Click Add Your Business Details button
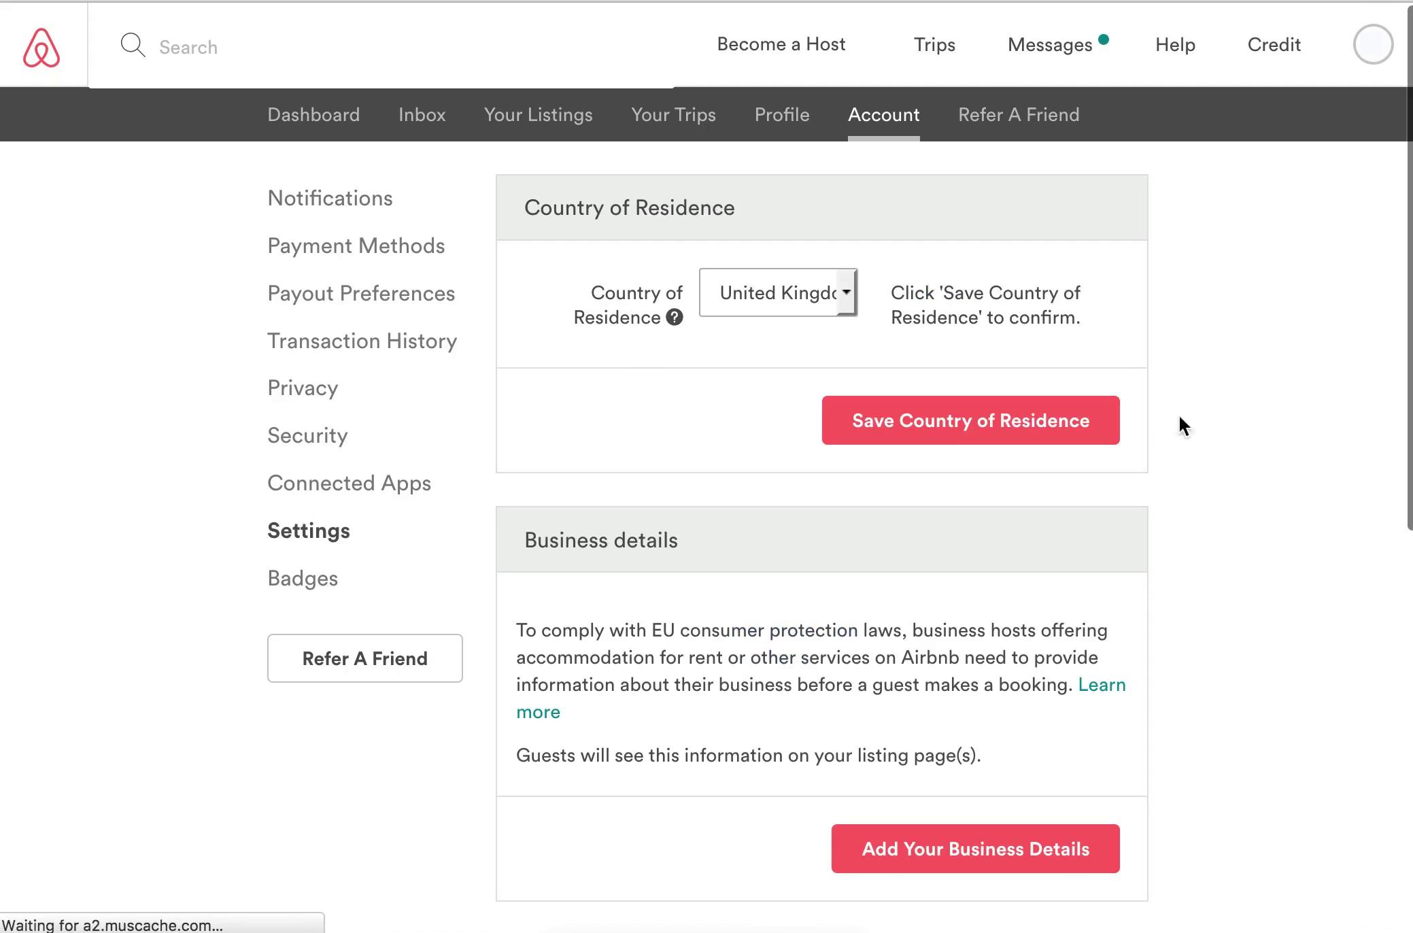This screenshot has height=933, width=1413. click(974, 849)
